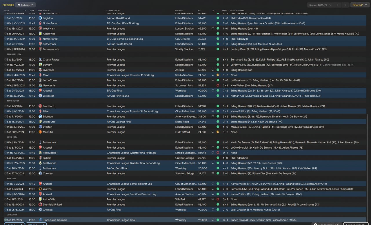The height and width of the screenshot is (225, 371).
Task: Click the West Ham club badge
Action: [40, 28]
